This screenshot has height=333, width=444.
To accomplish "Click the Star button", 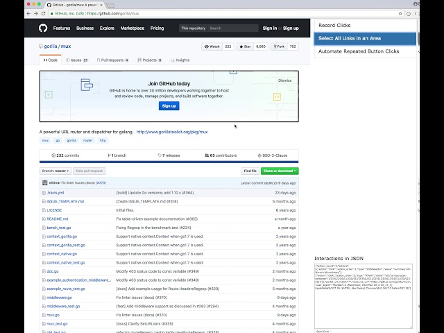I will coord(245,46).
